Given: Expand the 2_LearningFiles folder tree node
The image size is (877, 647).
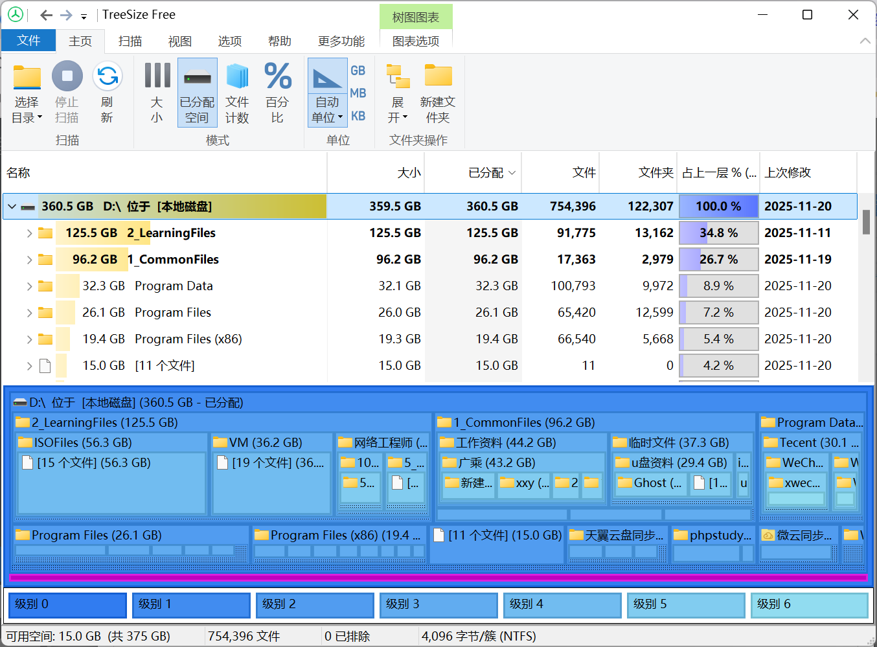Looking at the screenshot, I should [x=29, y=233].
